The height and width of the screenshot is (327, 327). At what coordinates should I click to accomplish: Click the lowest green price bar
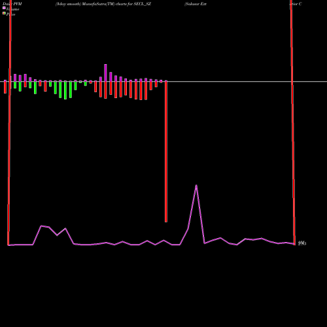[65, 90]
